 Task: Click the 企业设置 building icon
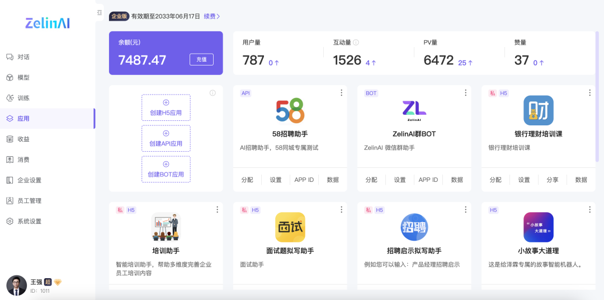tap(10, 180)
